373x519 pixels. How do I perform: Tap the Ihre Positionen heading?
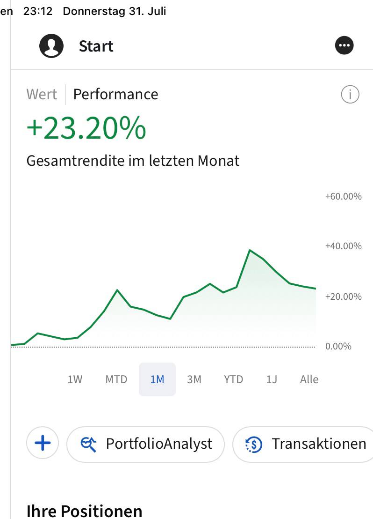pyautogui.click(x=85, y=510)
